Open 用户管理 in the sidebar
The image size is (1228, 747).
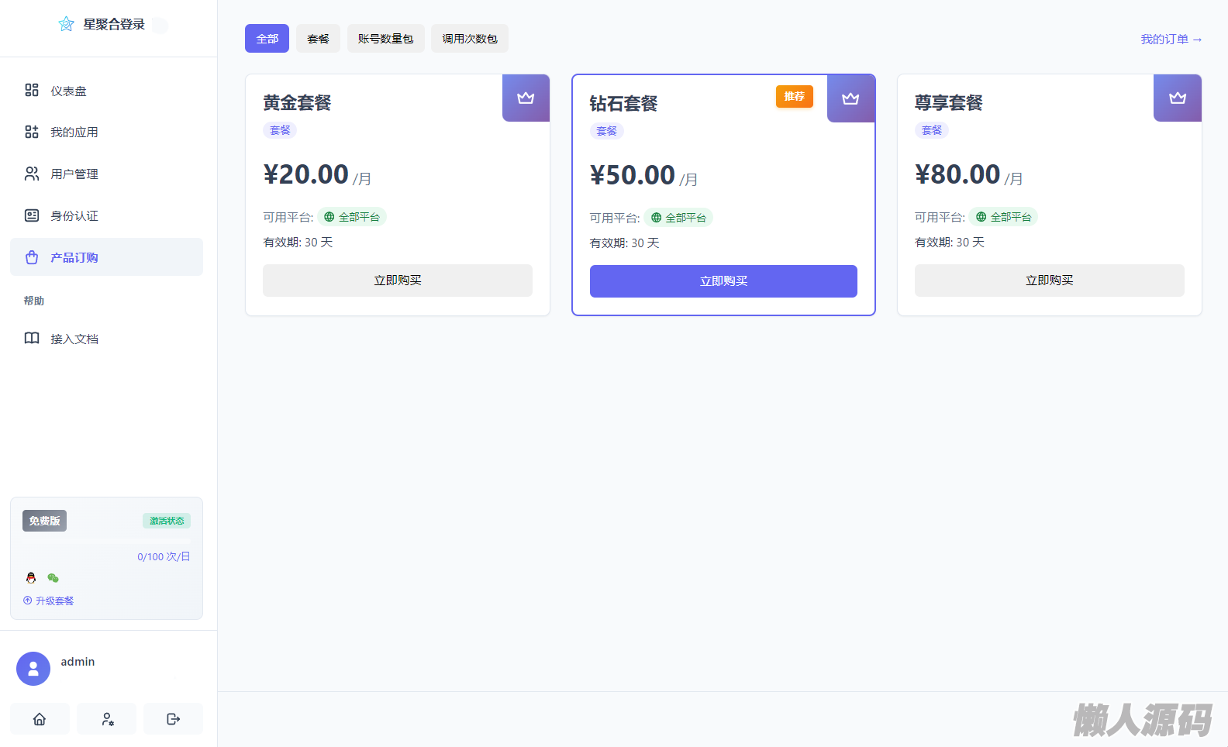(74, 174)
